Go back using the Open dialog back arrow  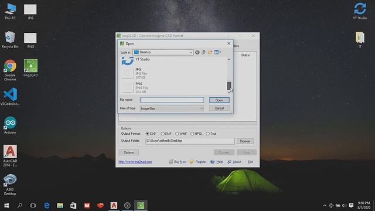197,52
